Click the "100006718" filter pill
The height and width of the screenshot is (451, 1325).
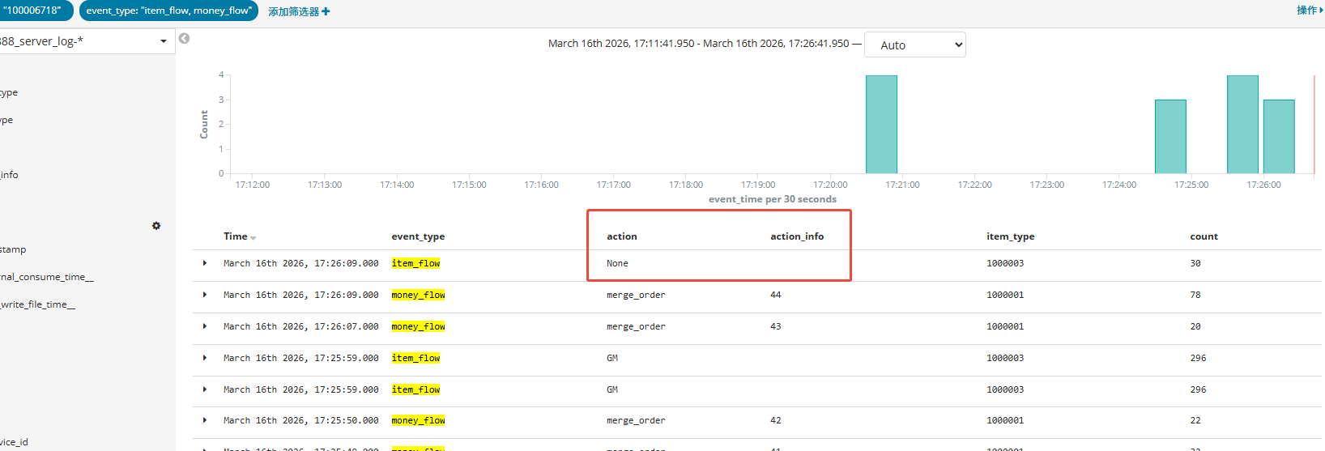pos(34,11)
